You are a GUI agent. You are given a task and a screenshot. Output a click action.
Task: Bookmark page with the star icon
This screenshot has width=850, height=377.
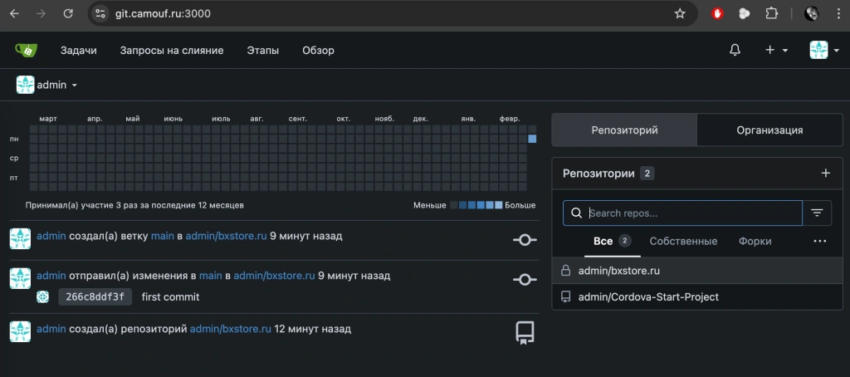point(680,13)
